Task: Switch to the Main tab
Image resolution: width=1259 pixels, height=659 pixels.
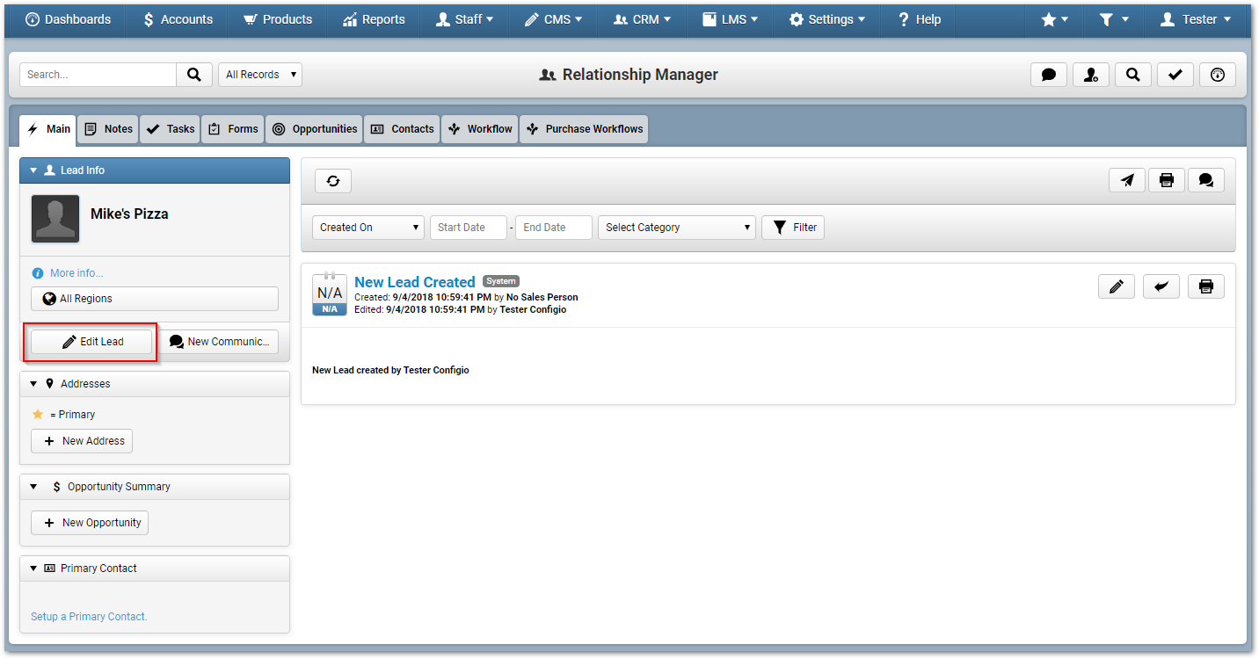Action: pos(48,129)
